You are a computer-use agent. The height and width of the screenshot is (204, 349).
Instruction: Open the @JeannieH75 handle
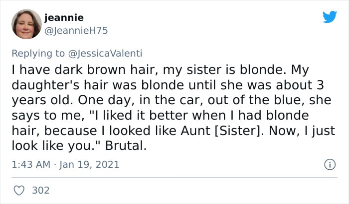[x=76, y=31]
